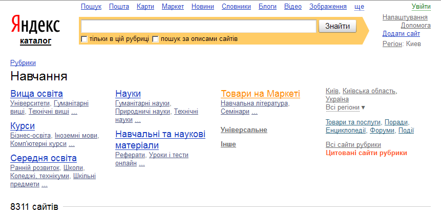
Task: Go to Пошта in top navigation
Action: [119, 7]
